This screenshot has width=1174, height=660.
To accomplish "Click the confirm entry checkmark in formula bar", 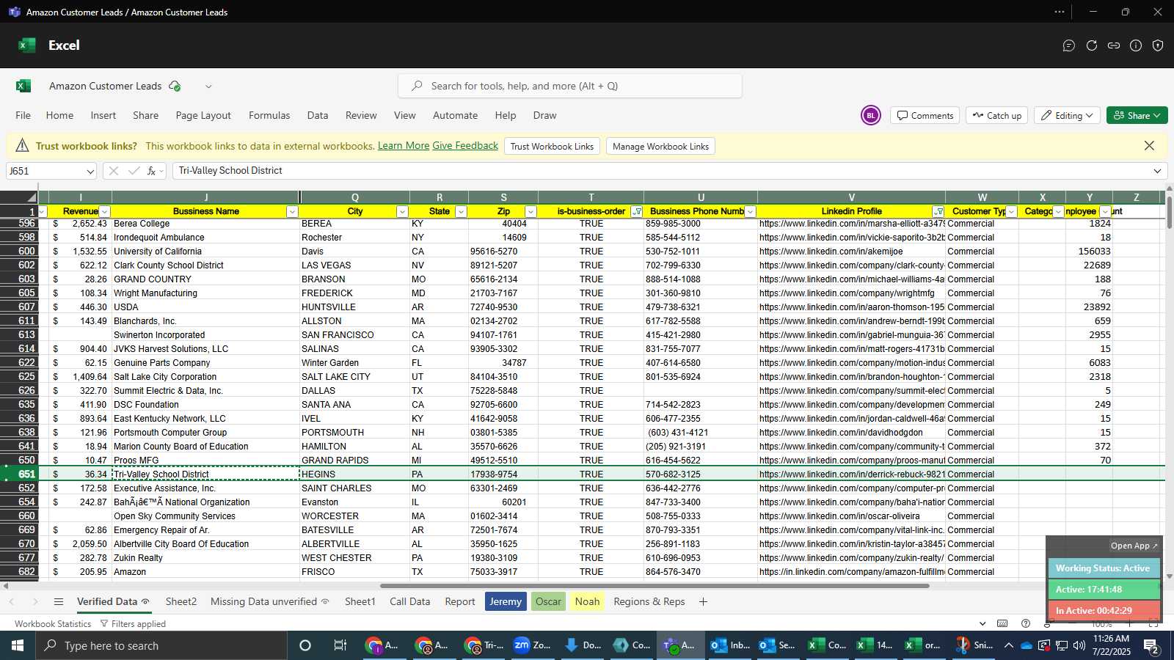I will pos(134,171).
